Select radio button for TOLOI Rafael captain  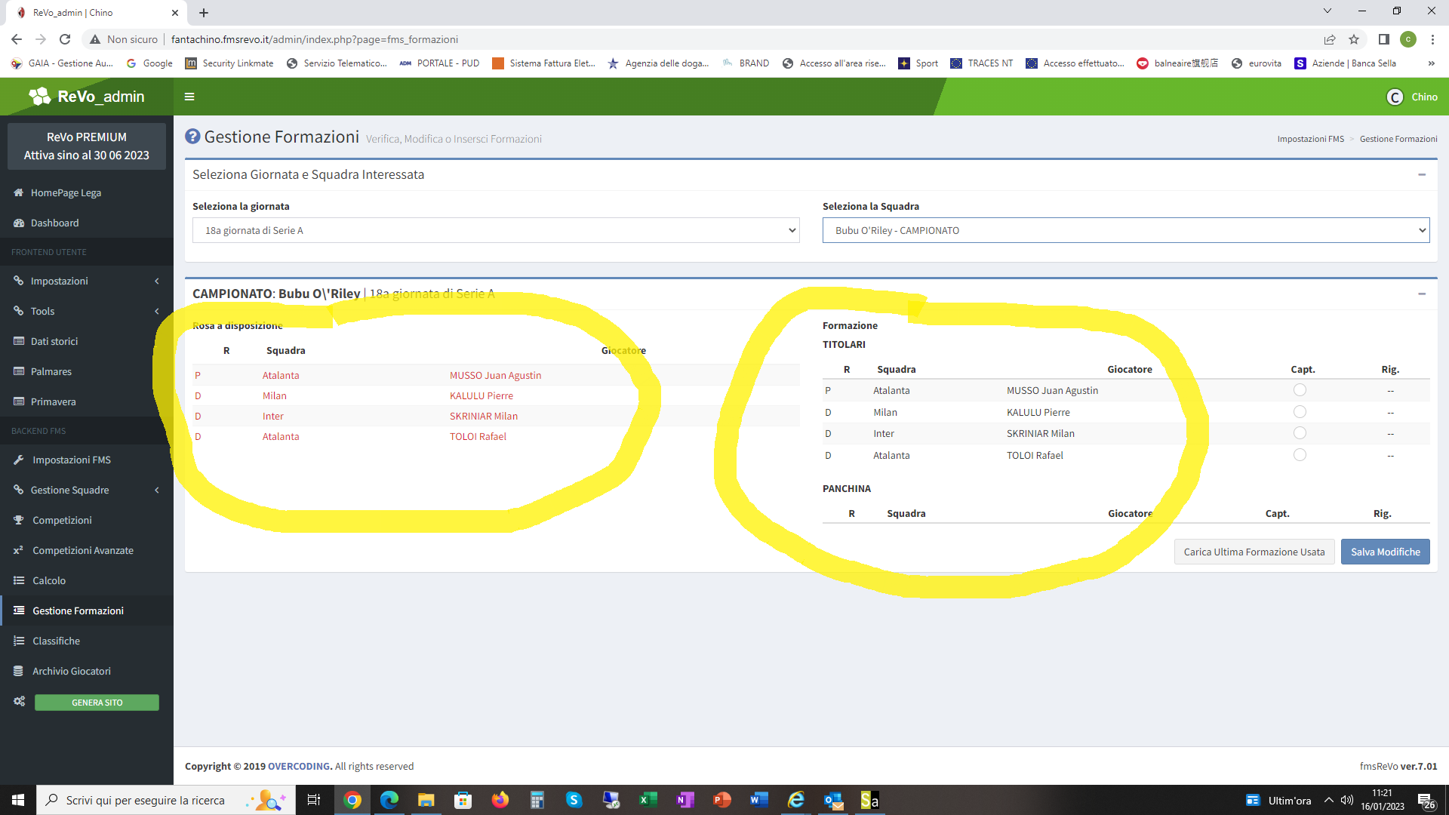tap(1300, 455)
